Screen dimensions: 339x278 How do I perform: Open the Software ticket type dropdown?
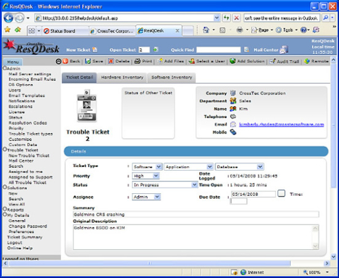coord(147,167)
